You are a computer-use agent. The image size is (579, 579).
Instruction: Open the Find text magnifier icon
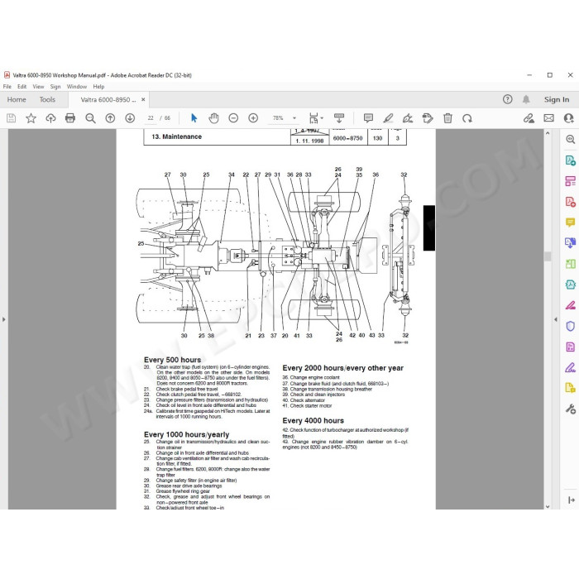click(x=90, y=118)
